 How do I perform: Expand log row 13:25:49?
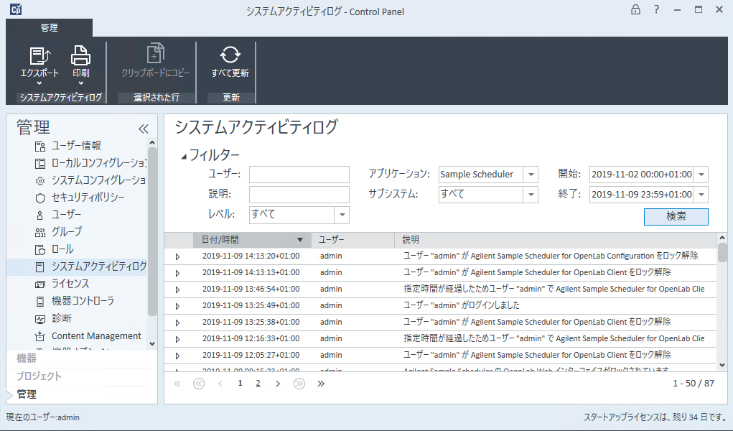tap(177, 306)
